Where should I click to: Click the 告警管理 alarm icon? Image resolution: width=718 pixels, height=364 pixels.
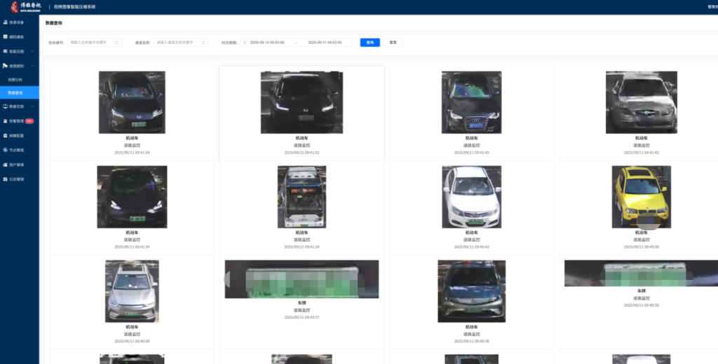click(6, 121)
